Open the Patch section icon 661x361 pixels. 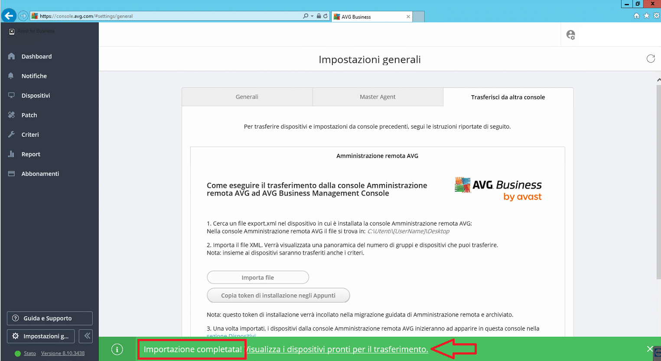pyautogui.click(x=12, y=115)
